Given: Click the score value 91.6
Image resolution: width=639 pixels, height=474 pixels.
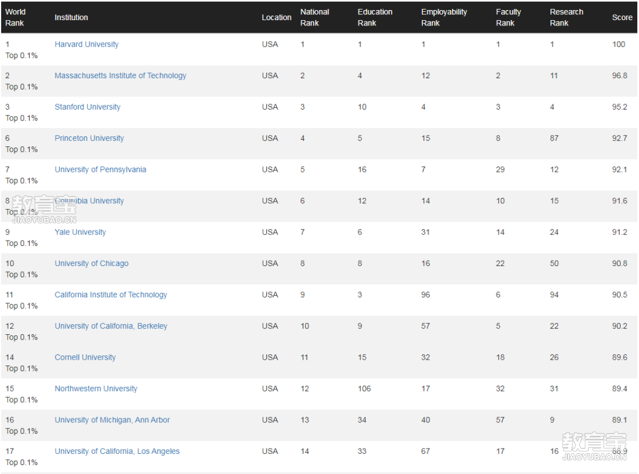Looking at the screenshot, I should pos(619,201).
